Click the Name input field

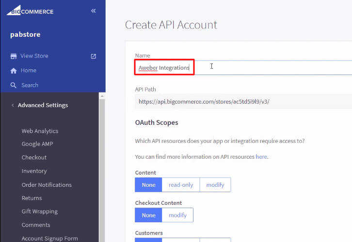pyautogui.click(x=243, y=67)
